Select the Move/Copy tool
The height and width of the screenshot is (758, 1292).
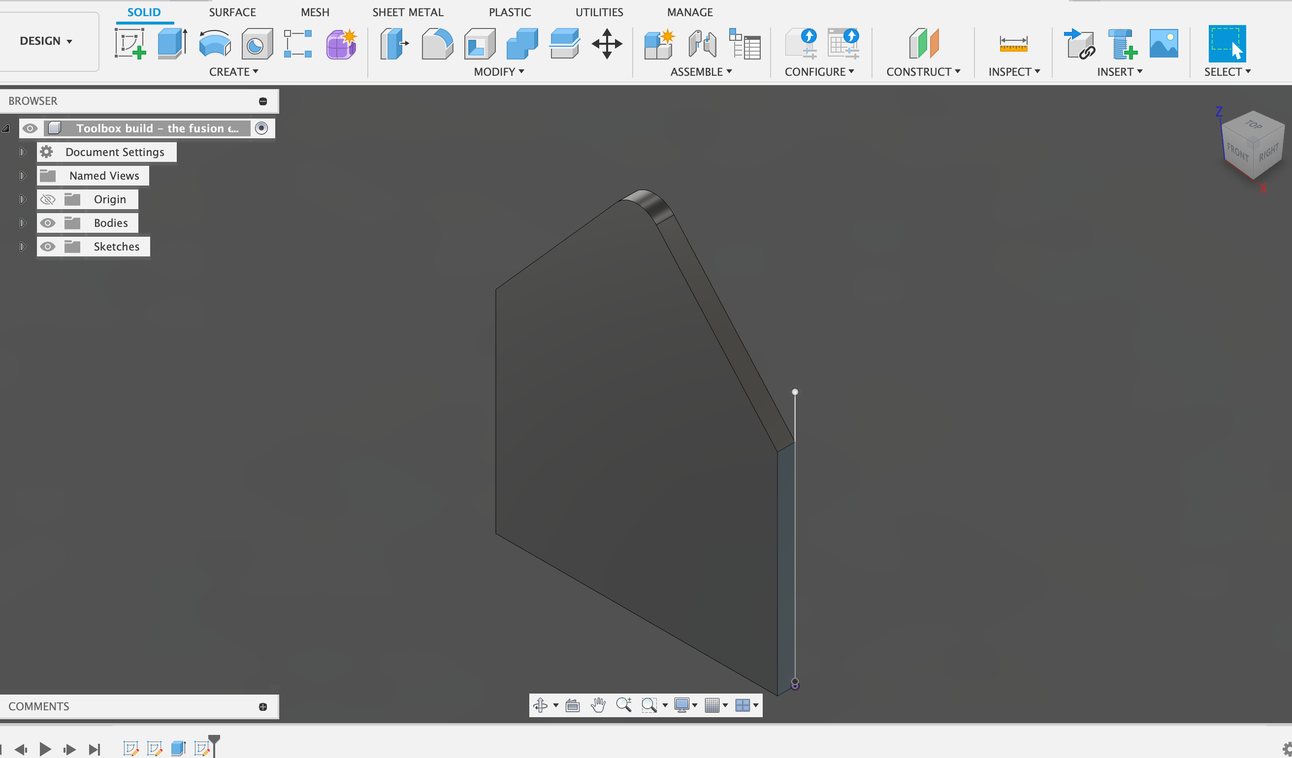[x=607, y=44]
